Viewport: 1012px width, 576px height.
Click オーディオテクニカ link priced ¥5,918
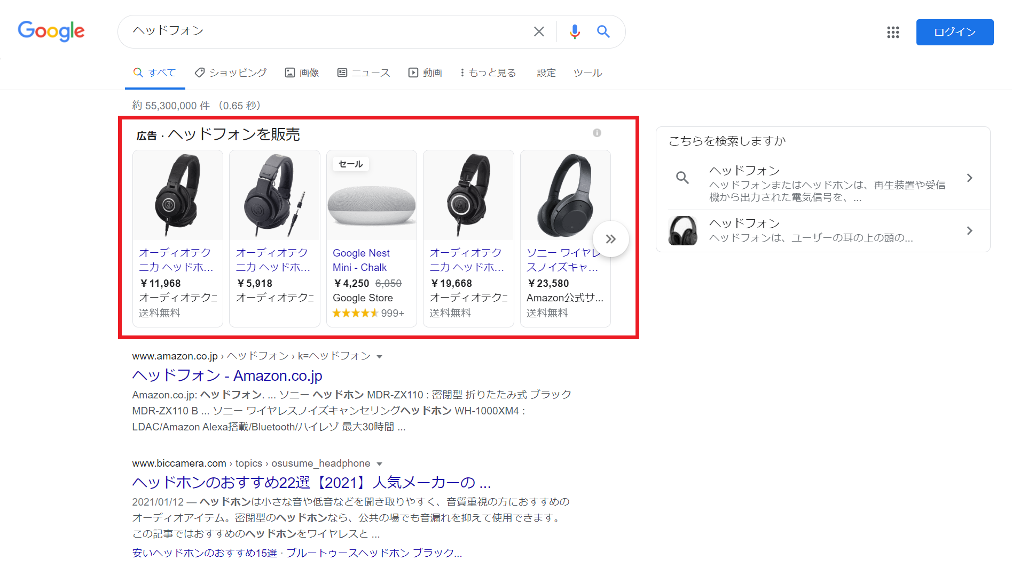coord(273,260)
